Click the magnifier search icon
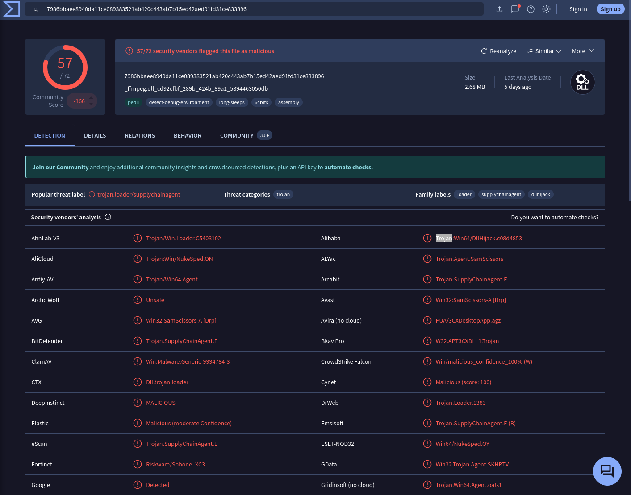 coord(36,9)
